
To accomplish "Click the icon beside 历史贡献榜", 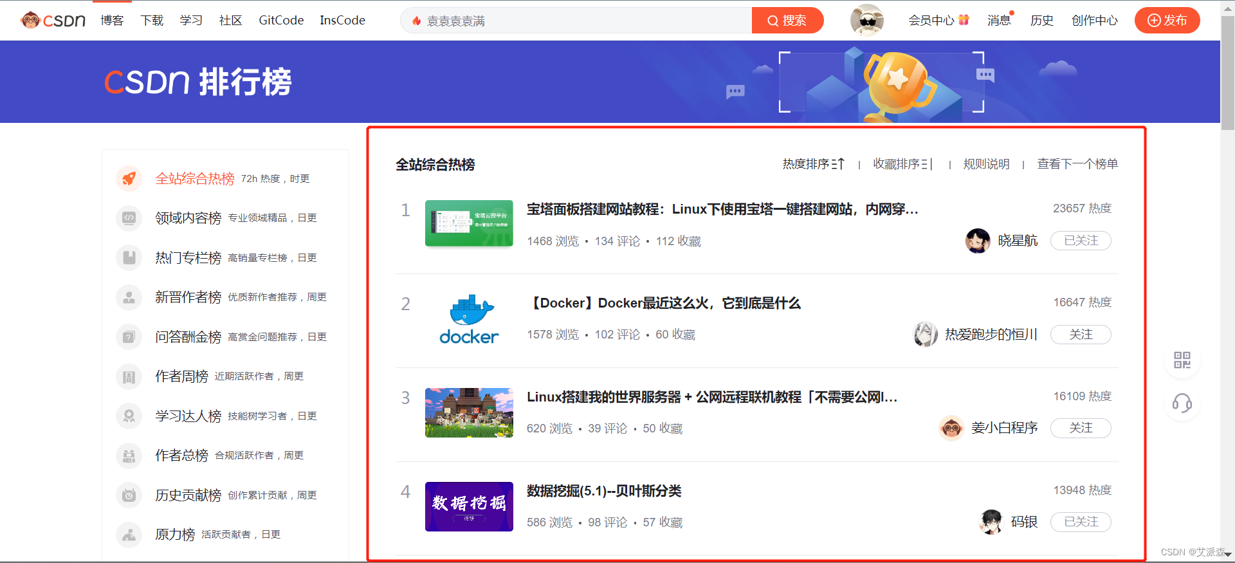I will point(129,495).
